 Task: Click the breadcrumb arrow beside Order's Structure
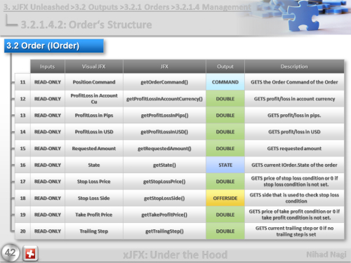(11, 20)
